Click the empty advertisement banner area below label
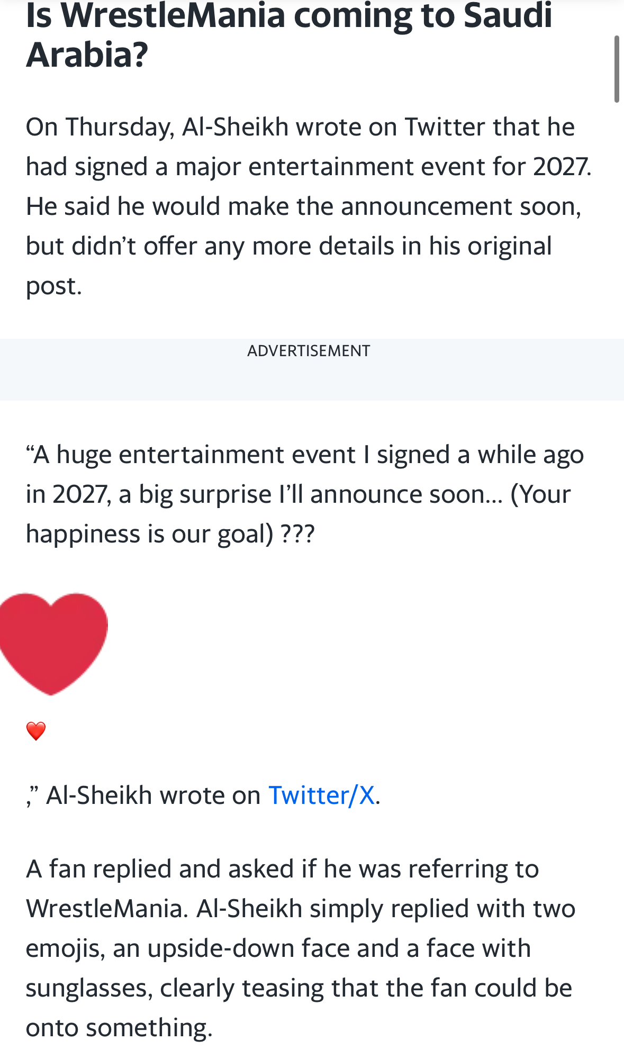Image resolution: width=624 pixels, height=1059 pixels. coord(312,380)
